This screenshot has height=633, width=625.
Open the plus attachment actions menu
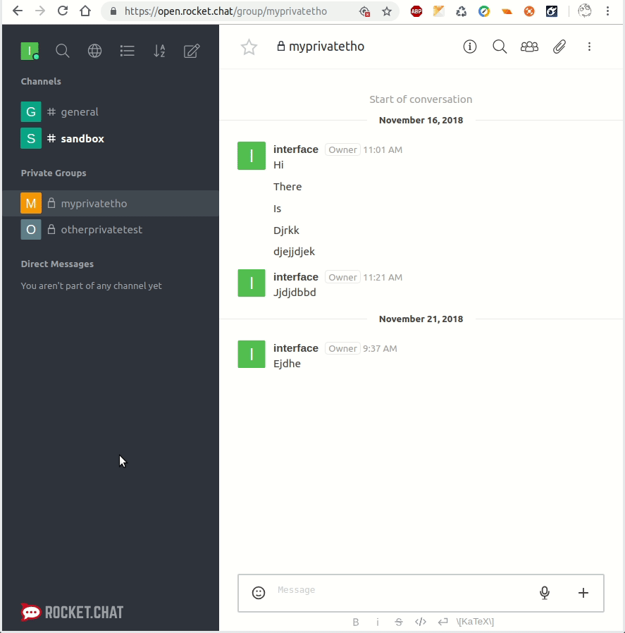click(x=583, y=592)
